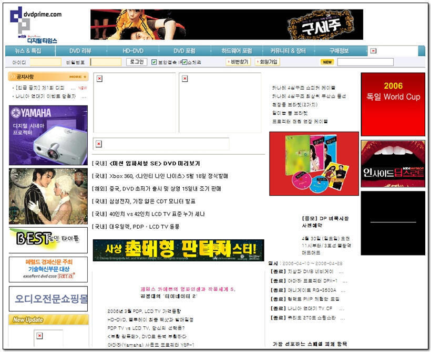Image resolution: width=431 pixels, height=352 pixels.
Task: Click the dvdprime.com logo
Action: coord(35,25)
